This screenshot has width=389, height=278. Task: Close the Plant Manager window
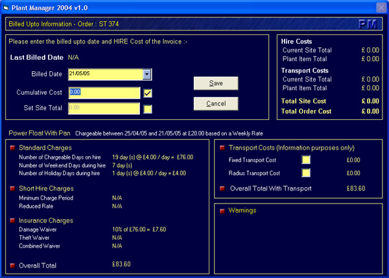pyautogui.click(x=381, y=7)
